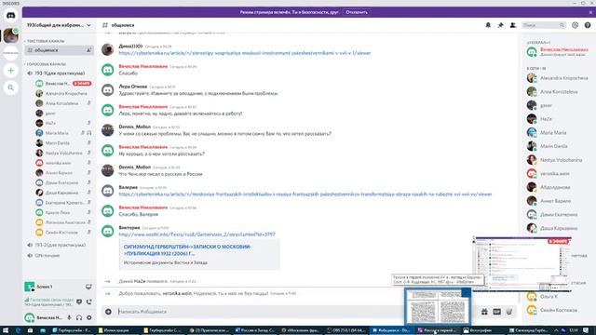Image resolution: width=596 pixels, height=335 pixels.
Task: Click the Вячеслав Николаевич username above Спасибо, Валерия
Action: [x=142, y=208]
